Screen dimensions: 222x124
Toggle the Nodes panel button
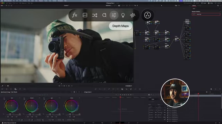204,3
